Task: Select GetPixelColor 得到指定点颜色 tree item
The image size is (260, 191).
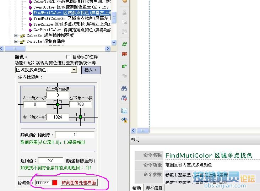Action: pyautogui.click(x=72, y=30)
